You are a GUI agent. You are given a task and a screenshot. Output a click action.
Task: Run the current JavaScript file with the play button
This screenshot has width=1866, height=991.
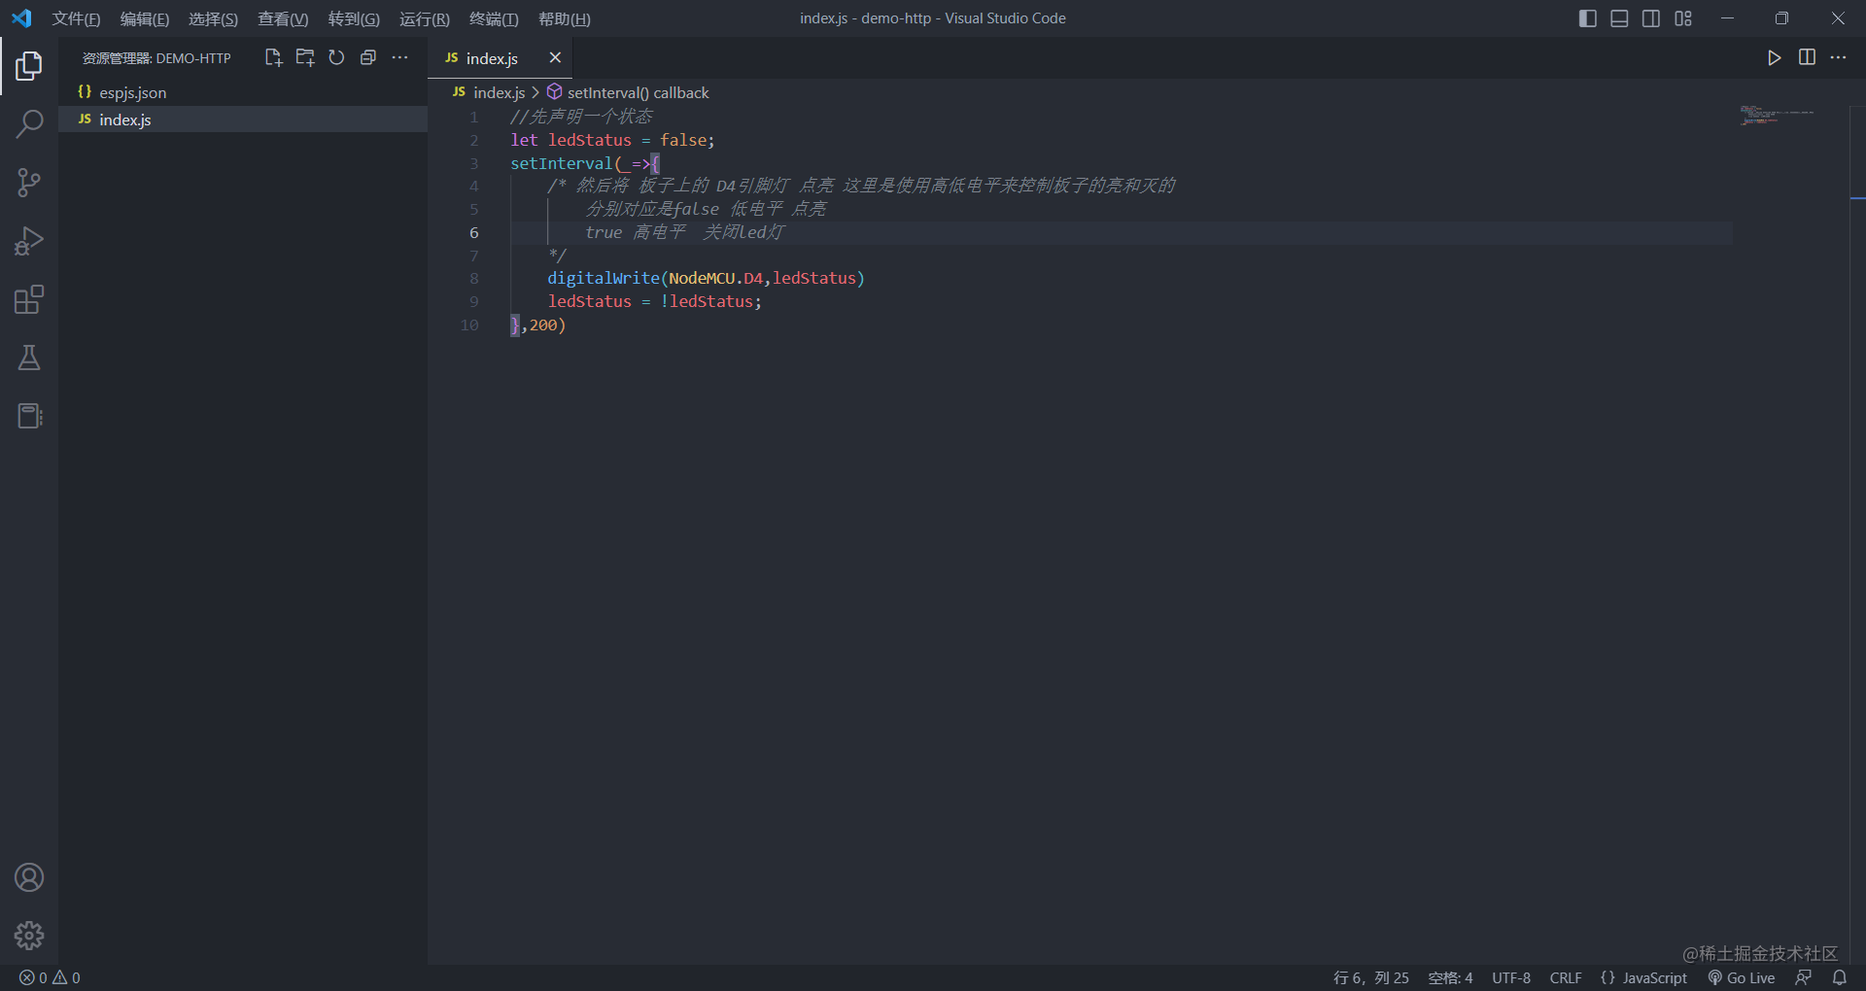pos(1774,57)
